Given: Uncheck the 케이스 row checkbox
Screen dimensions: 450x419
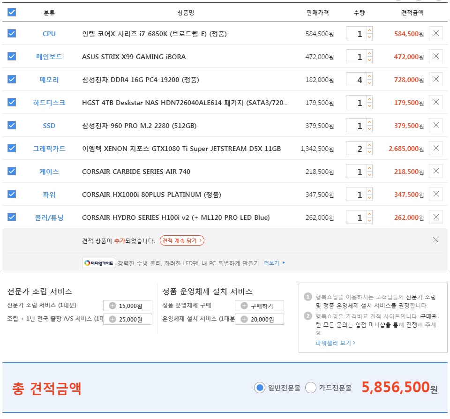Looking at the screenshot, I should point(12,171).
